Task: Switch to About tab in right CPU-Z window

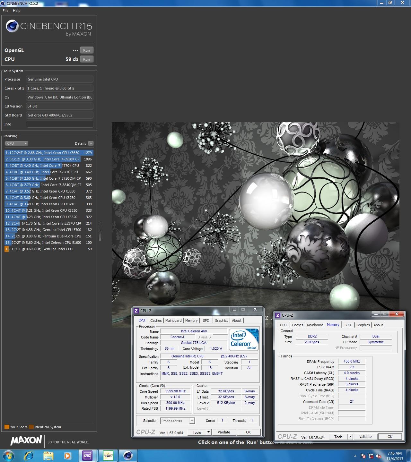Action: coord(378,325)
